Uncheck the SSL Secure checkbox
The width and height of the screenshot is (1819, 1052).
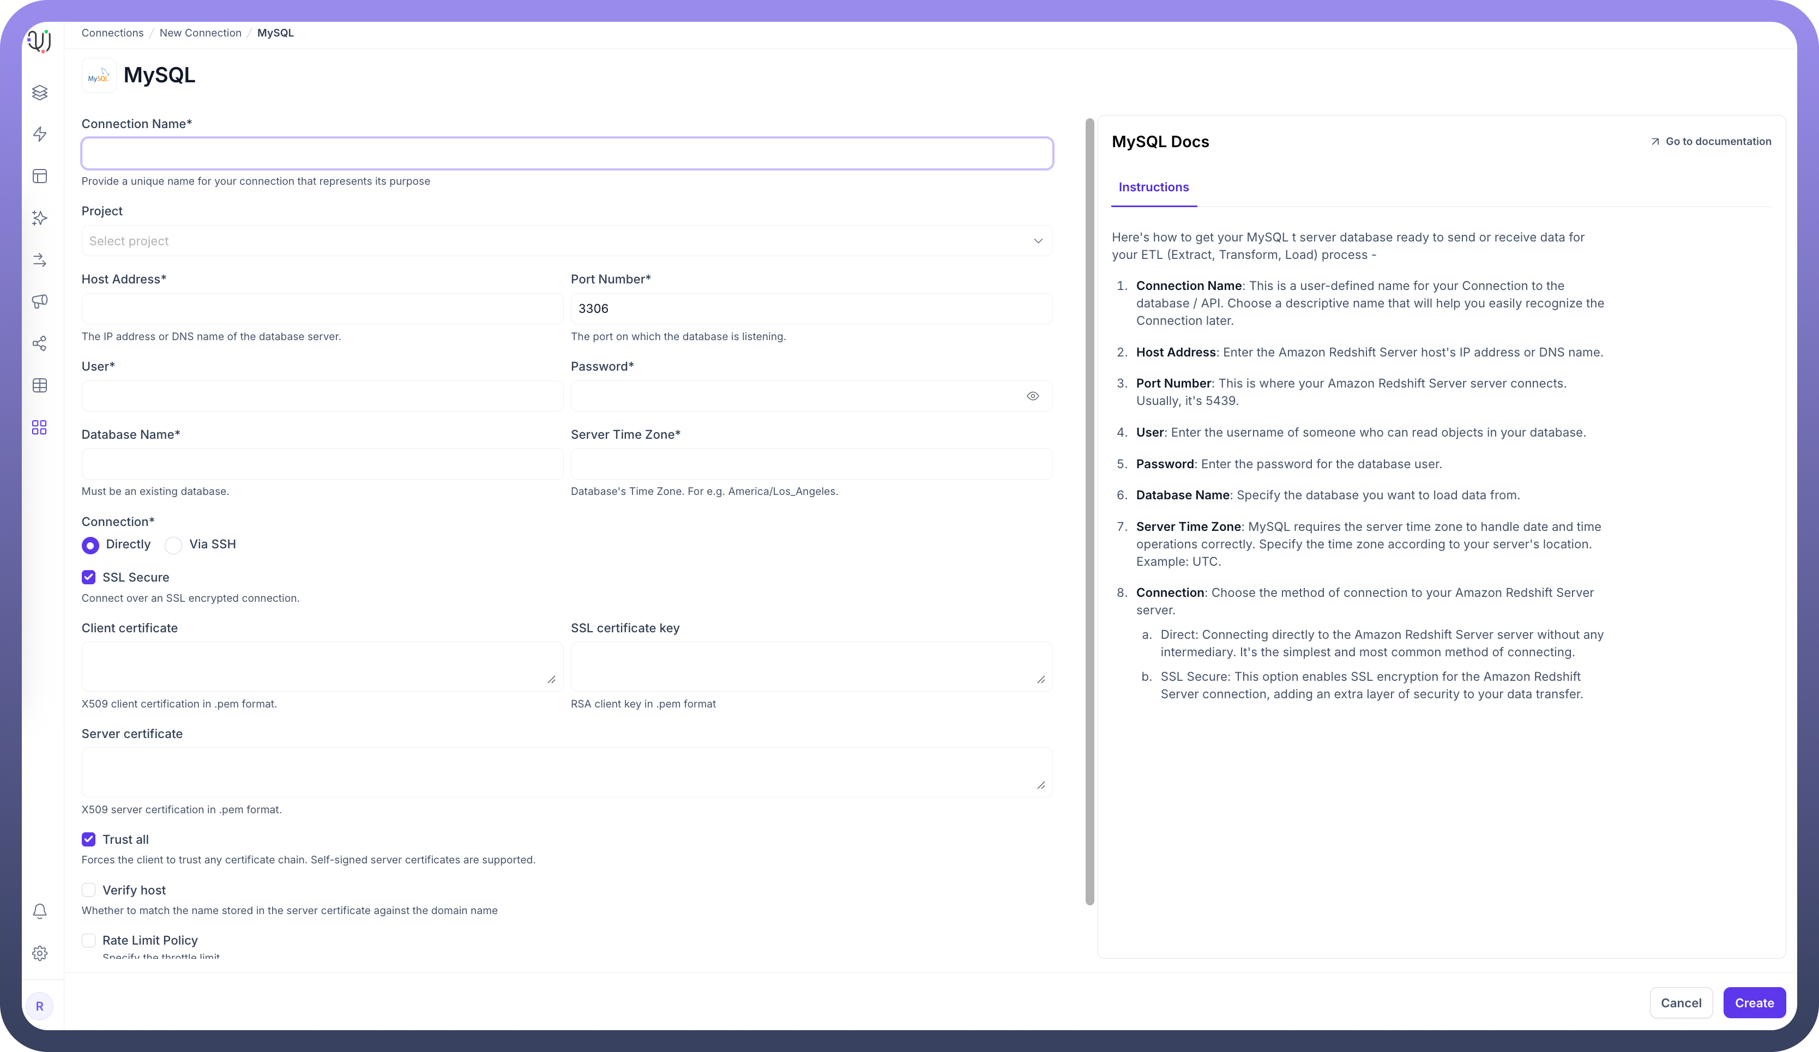89,577
